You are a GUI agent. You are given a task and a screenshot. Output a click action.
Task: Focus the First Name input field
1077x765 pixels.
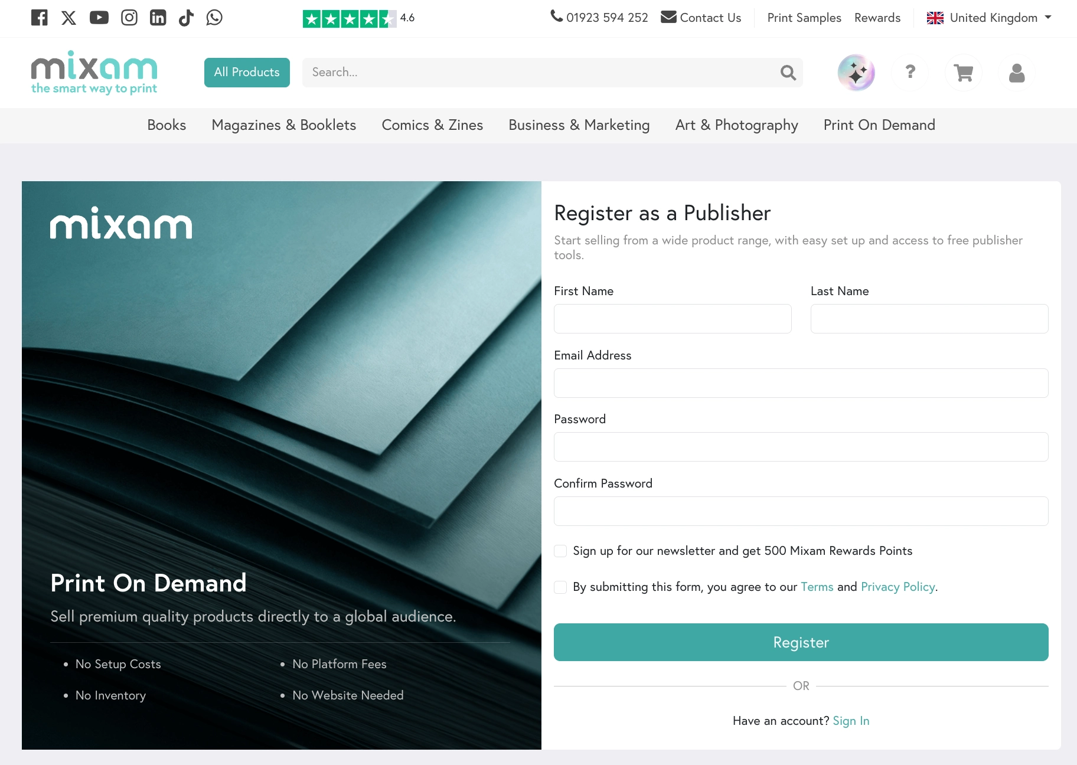coord(673,319)
